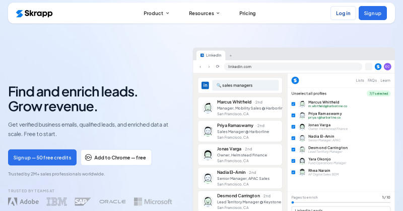Open Priya Ramaswamy LinkedIn result avatar
Image resolution: width=403 pixels, height=211 pixels.
click(x=208, y=131)
